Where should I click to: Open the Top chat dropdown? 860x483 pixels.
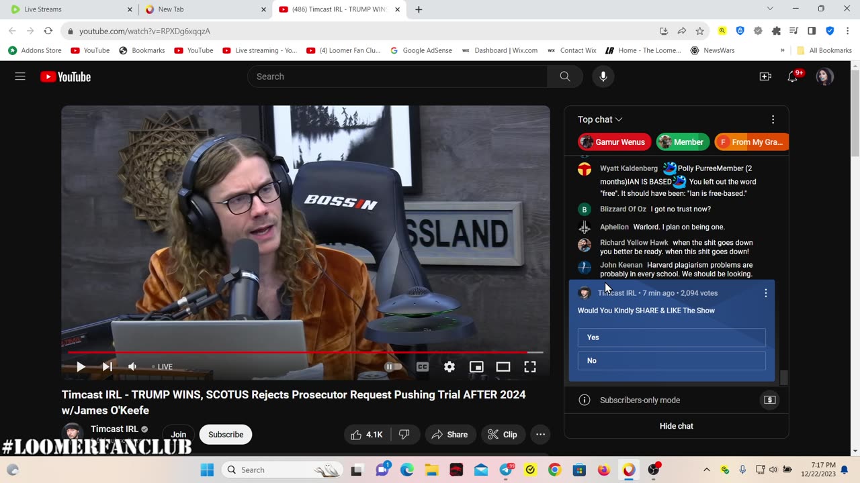pos(600,119)
